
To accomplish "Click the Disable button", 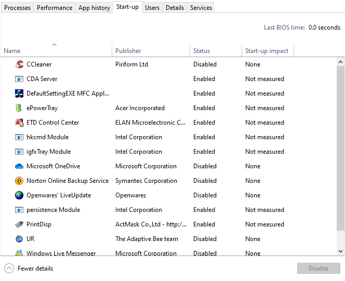I will (319, 268).
